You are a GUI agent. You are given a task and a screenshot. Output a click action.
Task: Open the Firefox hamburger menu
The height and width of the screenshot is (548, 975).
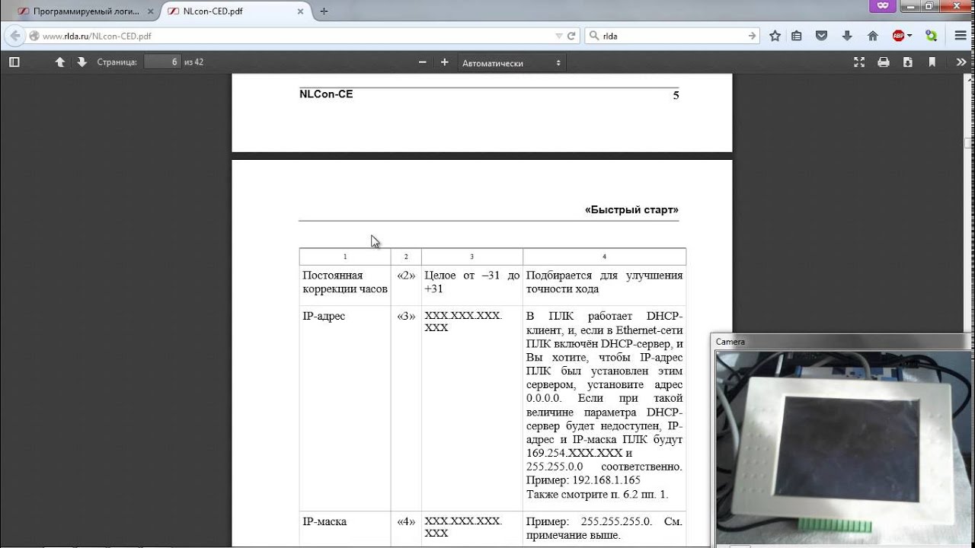[960, 36]
